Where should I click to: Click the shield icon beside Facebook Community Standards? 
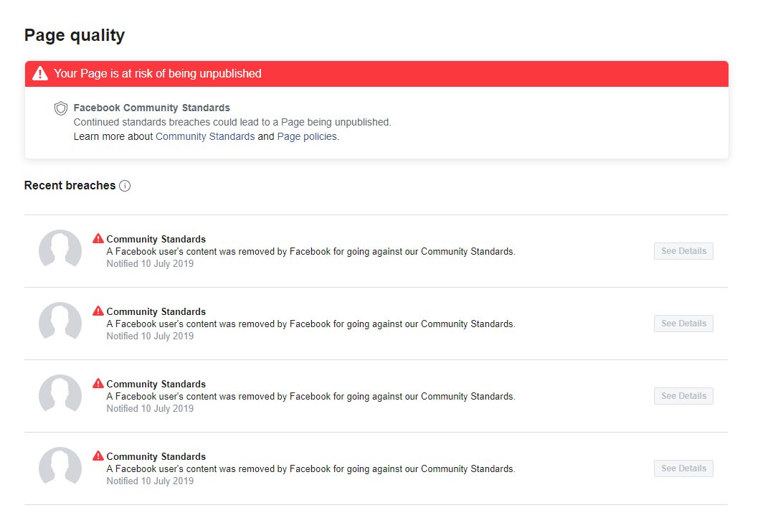coord(61,108)
